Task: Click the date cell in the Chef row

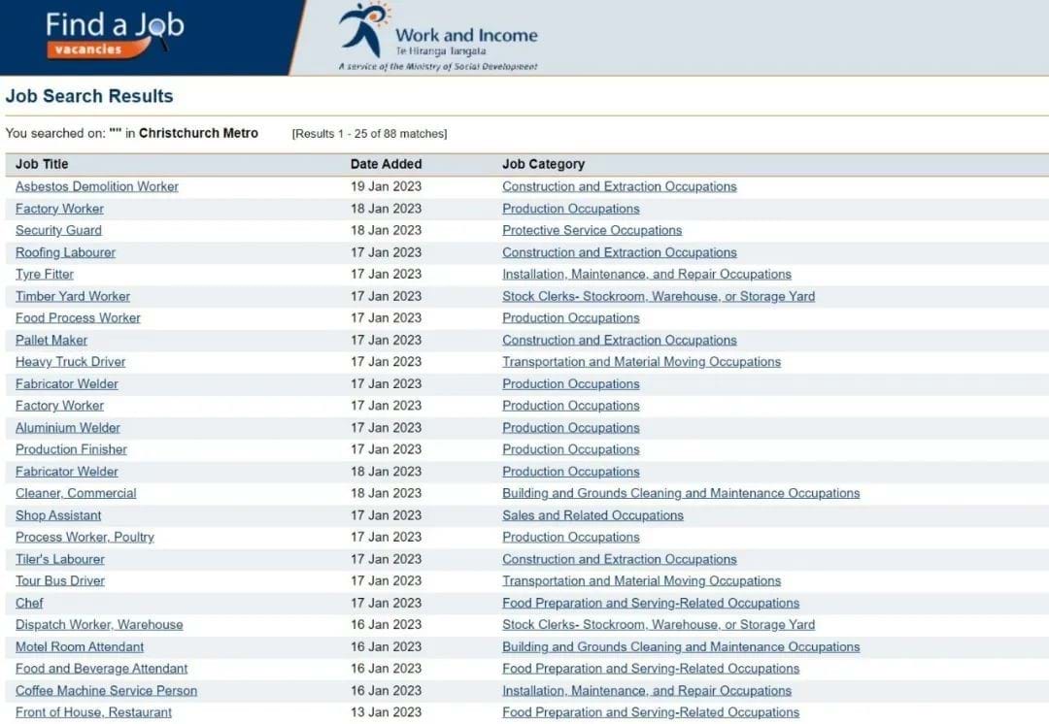Action: tap(386, 603)
